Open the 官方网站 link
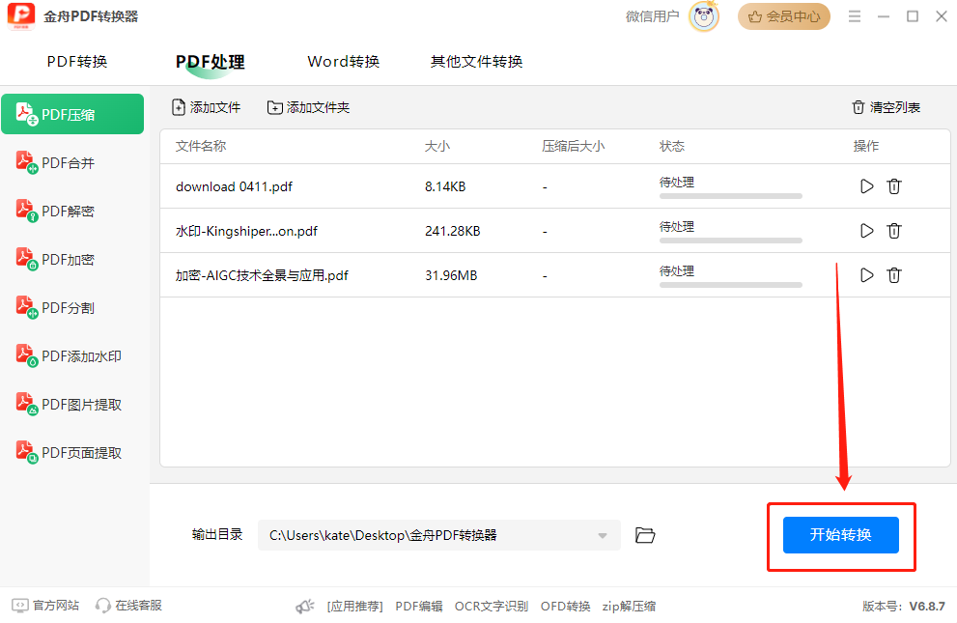 tap(45, 606)
